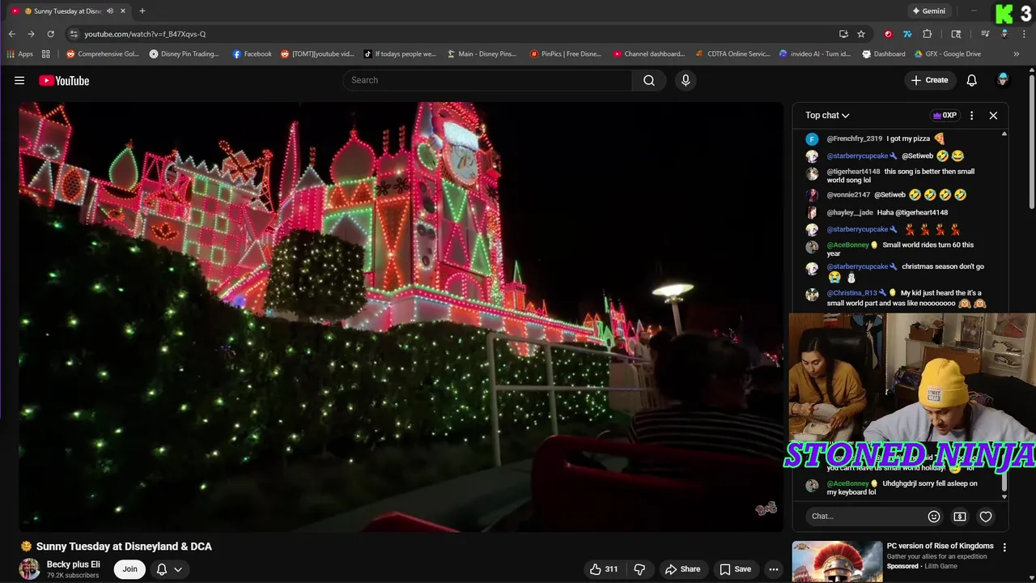This screenshot has width=1036, height=583.
Task: Like the video with thumbs-up (311)
Action: click(x=604, y=569)
